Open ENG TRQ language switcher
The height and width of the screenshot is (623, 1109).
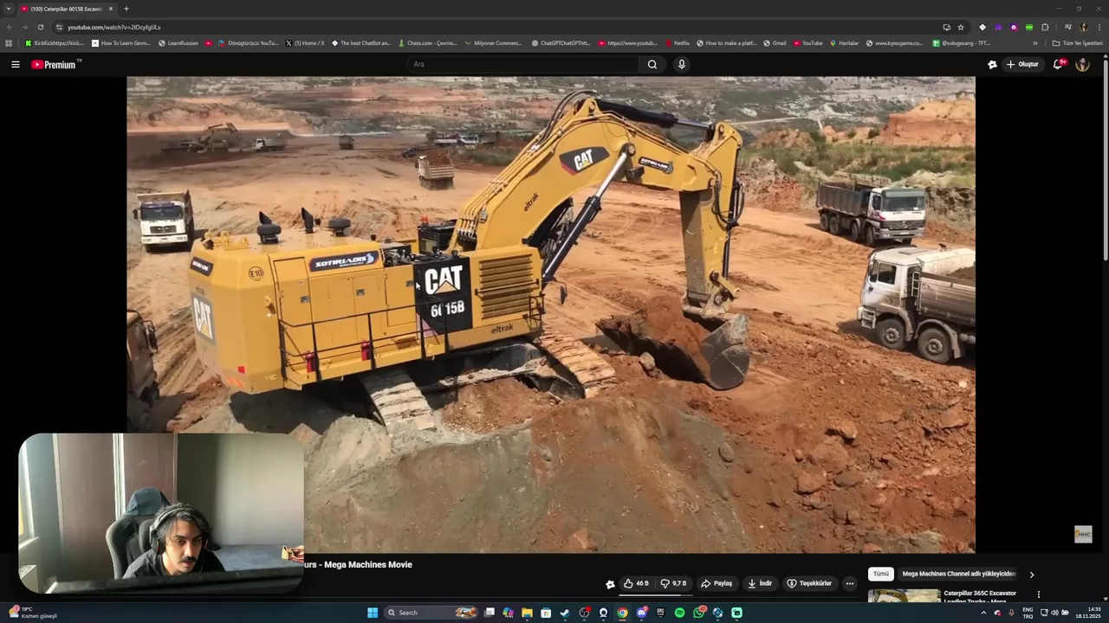click(x=1028, y=613)
